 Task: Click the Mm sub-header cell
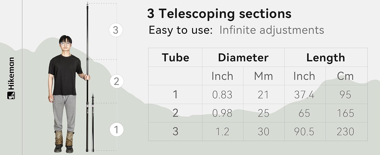coord(263,76)
